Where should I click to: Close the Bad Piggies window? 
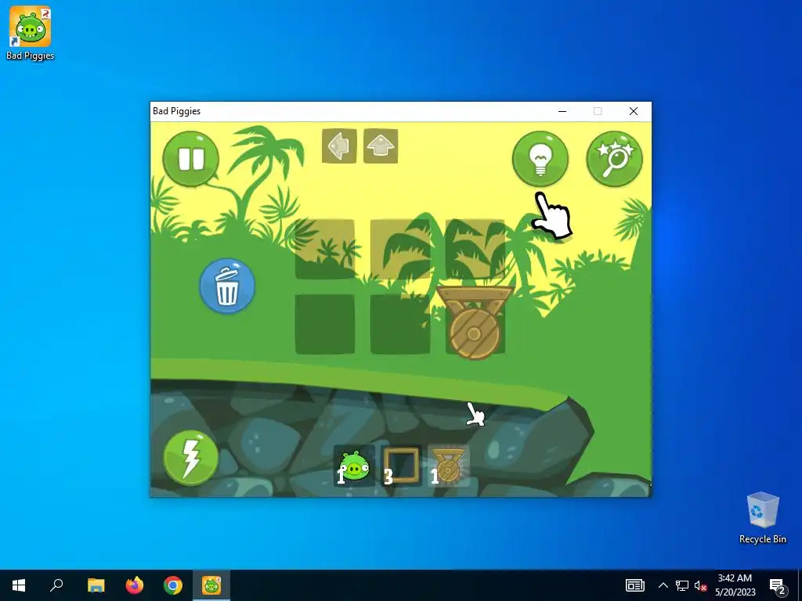633,111
